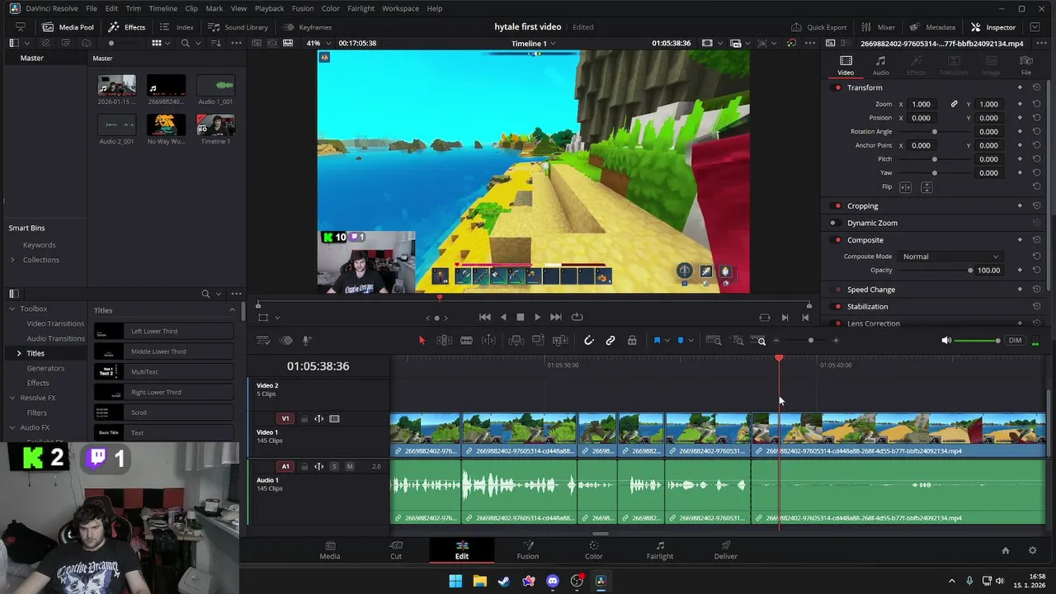The height and width of the screenshot is (594, 1056).
Task: Open the timeline view options icon
Action: tap(263, 340)
